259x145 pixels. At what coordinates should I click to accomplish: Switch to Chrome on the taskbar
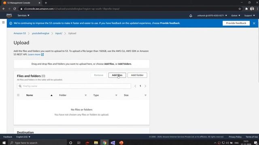tap(104, 143)
